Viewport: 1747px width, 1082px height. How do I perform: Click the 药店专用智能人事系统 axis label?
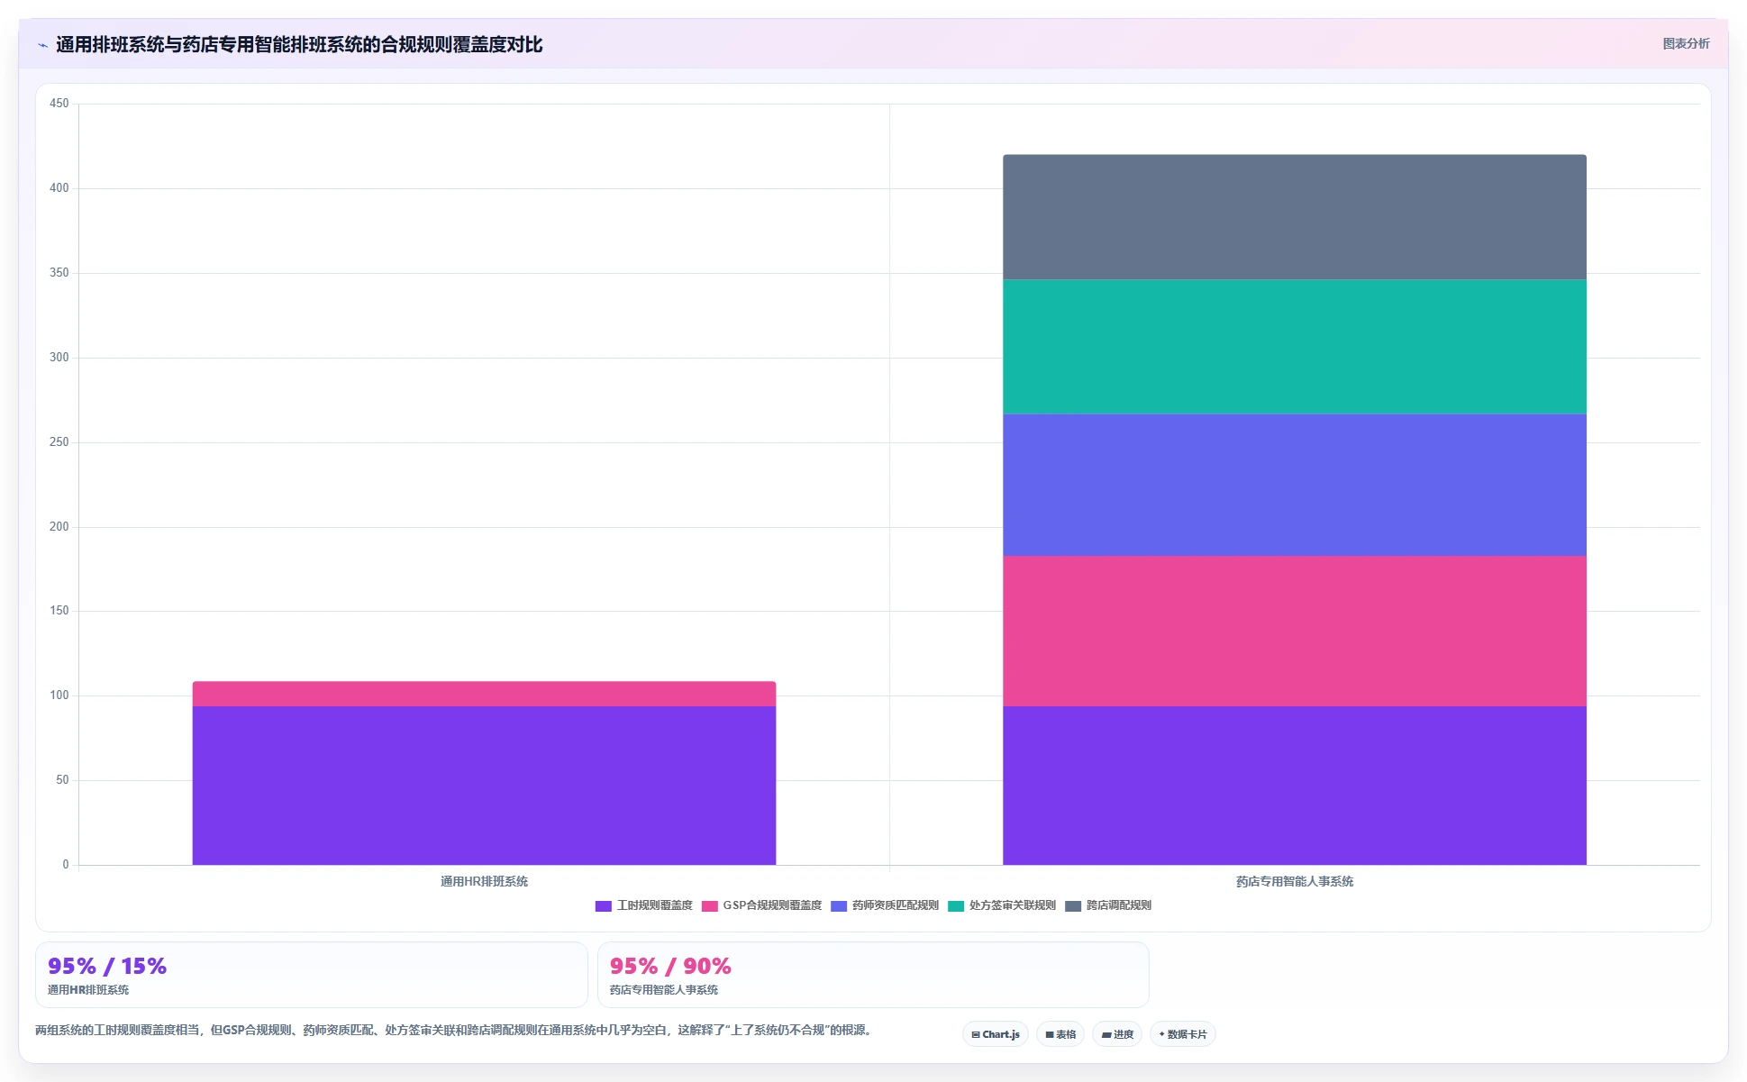1295,881
